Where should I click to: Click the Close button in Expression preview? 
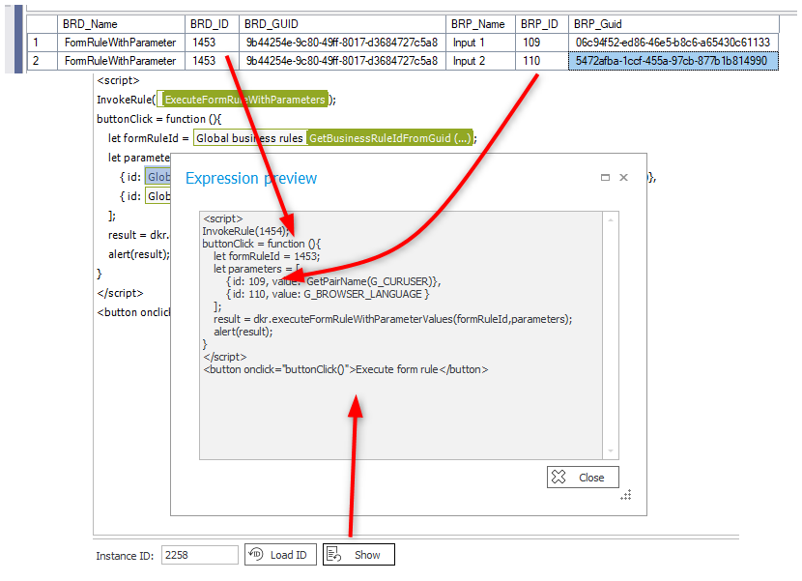click(583, 478)
